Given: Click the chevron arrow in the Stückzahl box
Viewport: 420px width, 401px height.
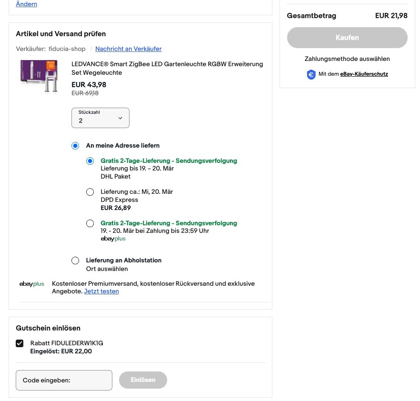Looking at the screenshot, I should 120,118.
